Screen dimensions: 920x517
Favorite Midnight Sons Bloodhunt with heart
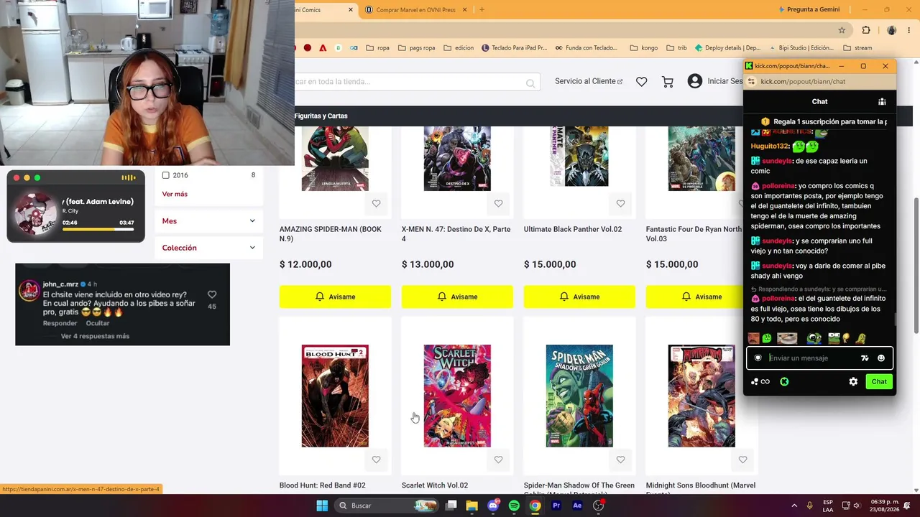pyautogui.click(x=742, y=460)
